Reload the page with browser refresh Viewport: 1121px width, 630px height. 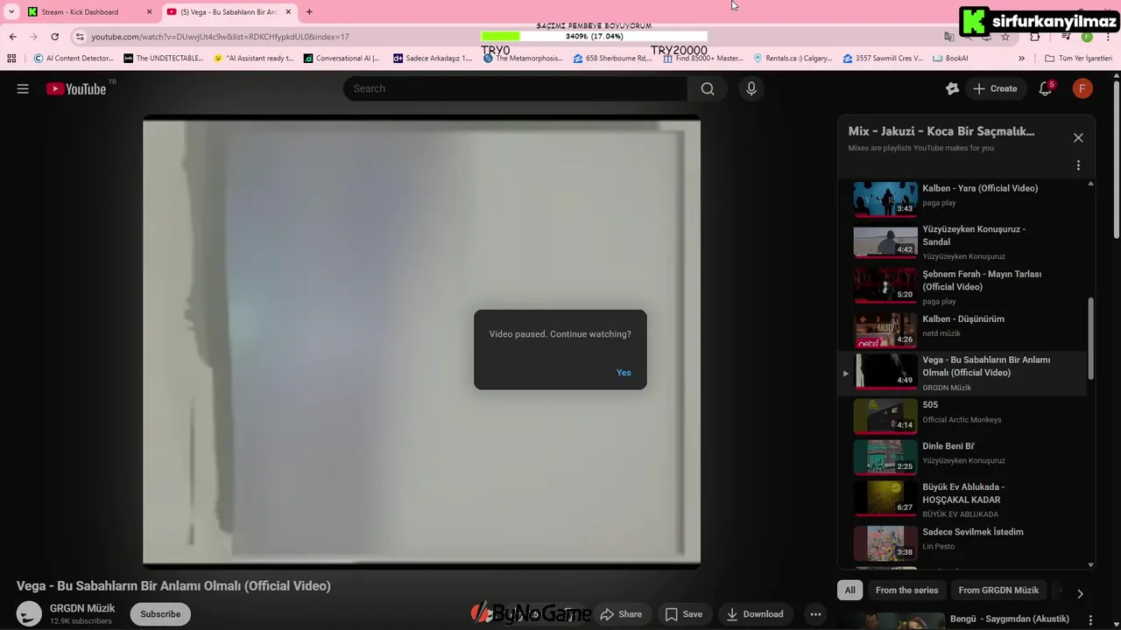point(54,37)
